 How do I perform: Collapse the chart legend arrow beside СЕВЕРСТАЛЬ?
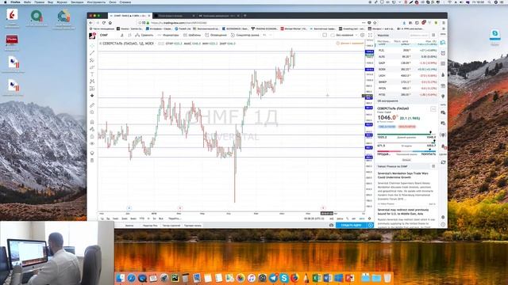(101, 44)
